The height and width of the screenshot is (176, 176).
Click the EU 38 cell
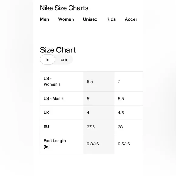point(129,127)
